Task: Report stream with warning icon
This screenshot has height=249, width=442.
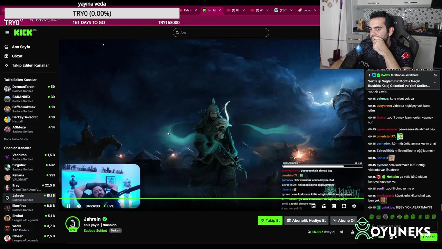Action: 353,232
